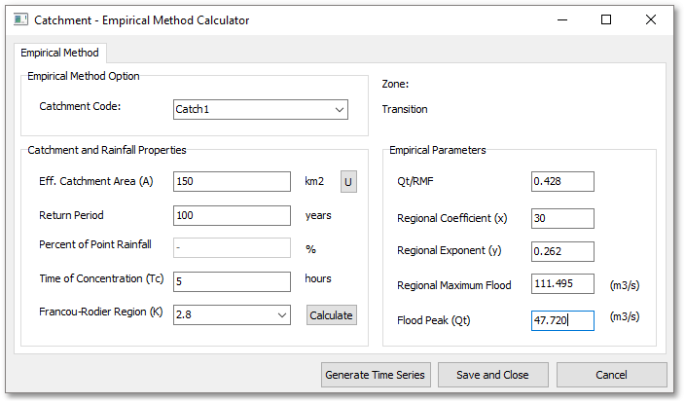Click the Regional Coefficient (x) field

562,218
